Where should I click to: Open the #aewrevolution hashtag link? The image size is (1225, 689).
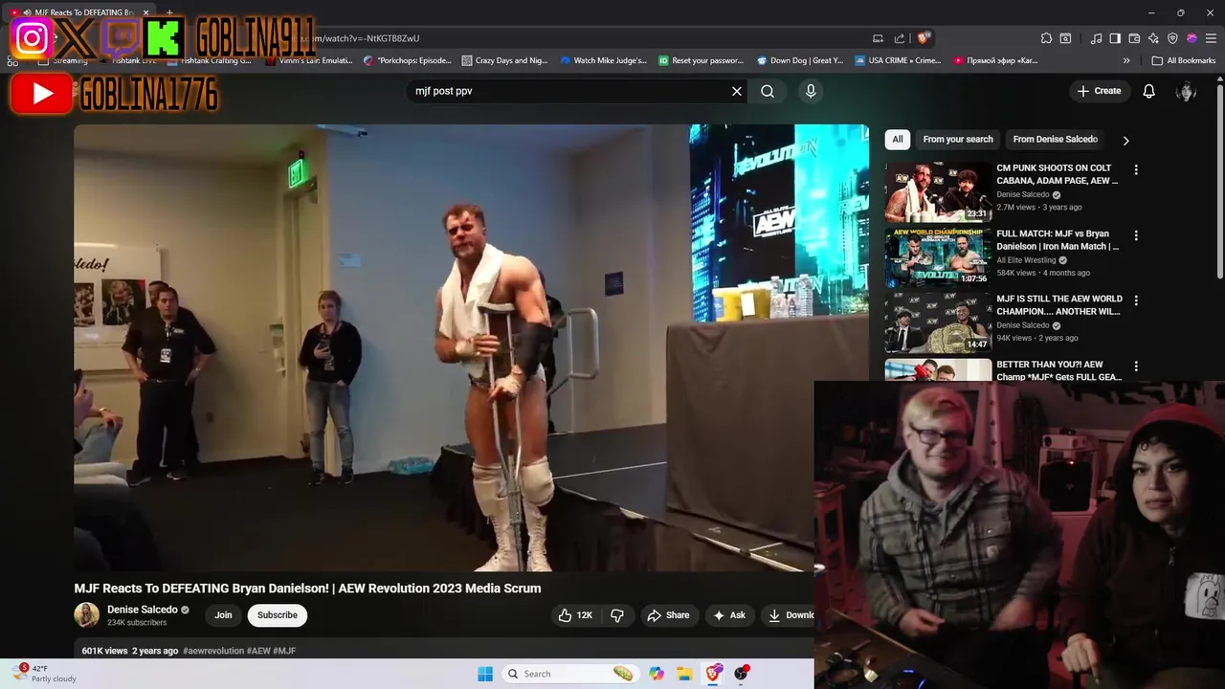pos(213,651)
